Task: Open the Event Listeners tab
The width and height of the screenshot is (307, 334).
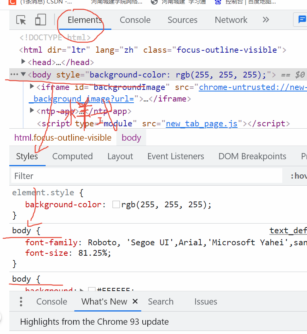Action: click(176, 157)
